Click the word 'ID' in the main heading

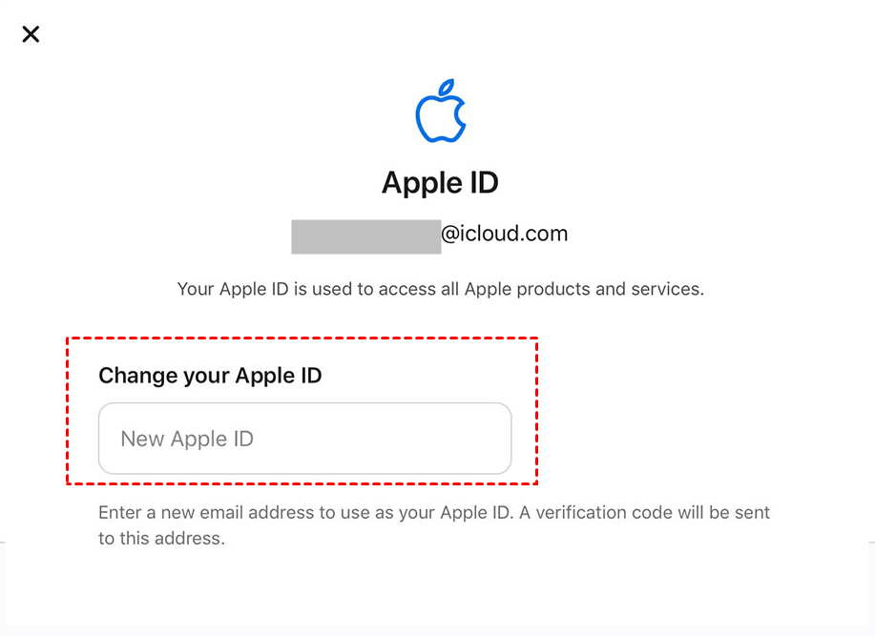coord(483,182)
